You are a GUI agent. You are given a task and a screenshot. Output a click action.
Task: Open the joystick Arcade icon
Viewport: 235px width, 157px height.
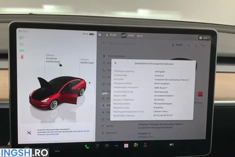pos(145,145)
